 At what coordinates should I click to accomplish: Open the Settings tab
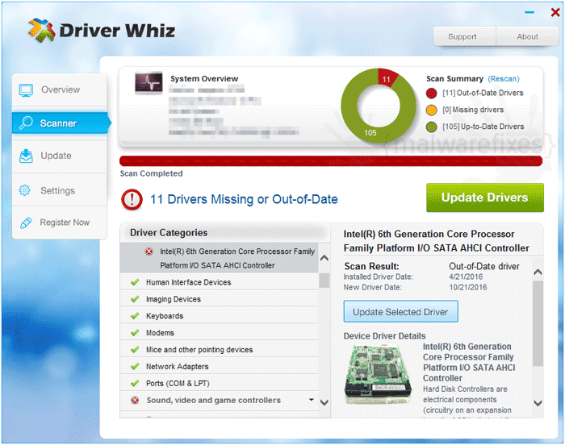pos(60,190)
